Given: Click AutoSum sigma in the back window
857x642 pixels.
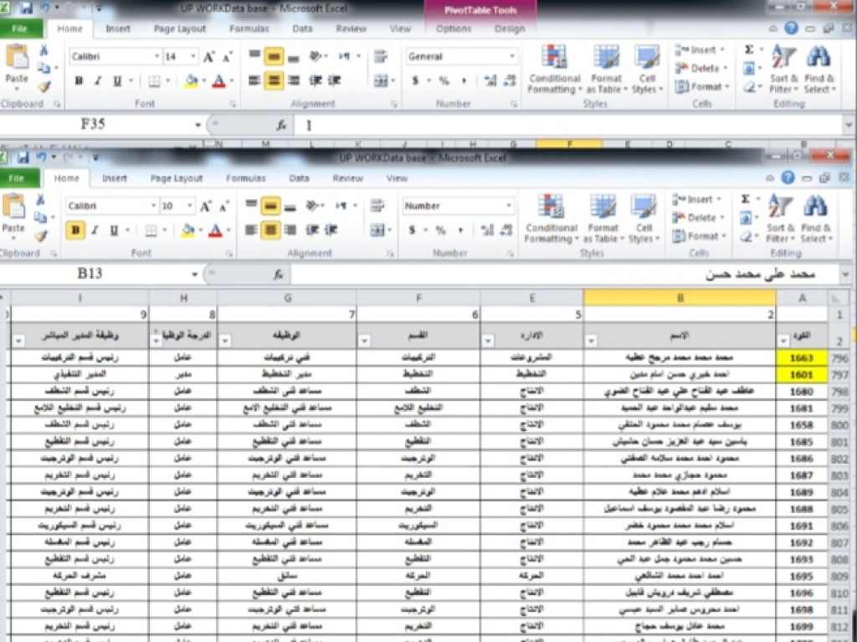Looking at the screenshot, I should coord(749,49).
